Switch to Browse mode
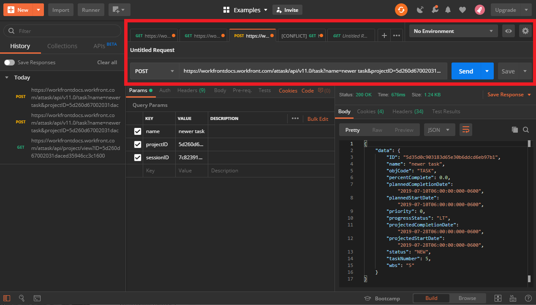Image resolution: width=536 pixels, height=305 pixels. coord(467,298)
